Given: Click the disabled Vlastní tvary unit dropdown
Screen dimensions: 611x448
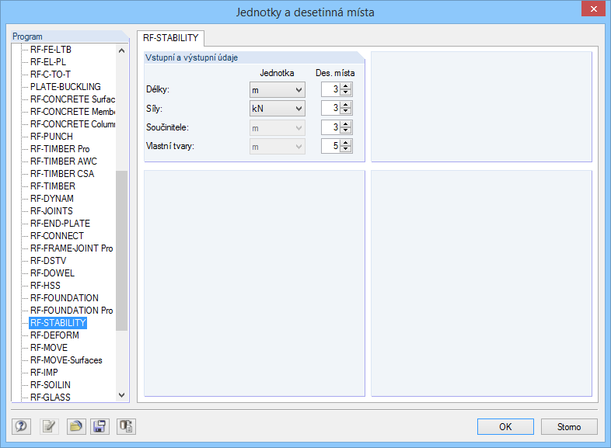Looking at the screenshot, I should pos(277,146).
